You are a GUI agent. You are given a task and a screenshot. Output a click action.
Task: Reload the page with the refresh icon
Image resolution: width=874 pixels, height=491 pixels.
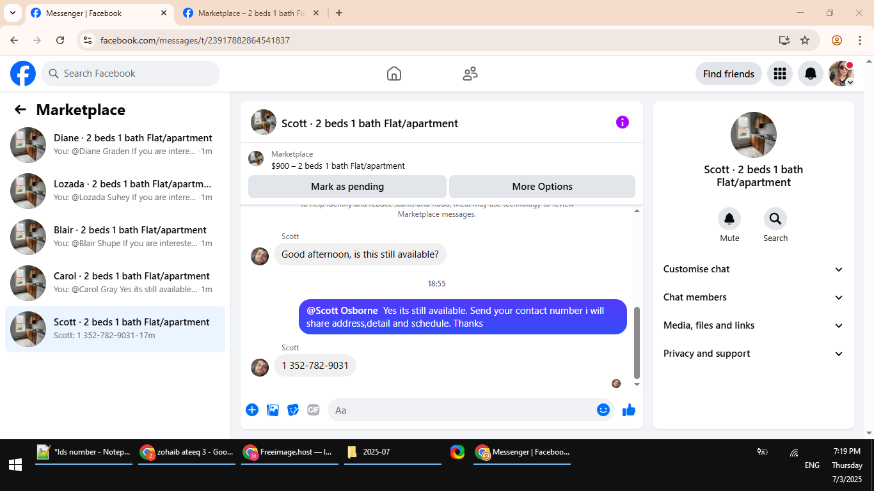(60, 40)
